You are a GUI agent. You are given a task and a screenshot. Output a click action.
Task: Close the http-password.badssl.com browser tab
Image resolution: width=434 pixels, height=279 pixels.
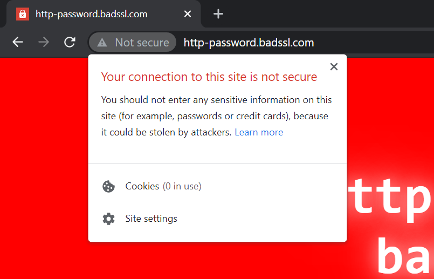(188, 14)
